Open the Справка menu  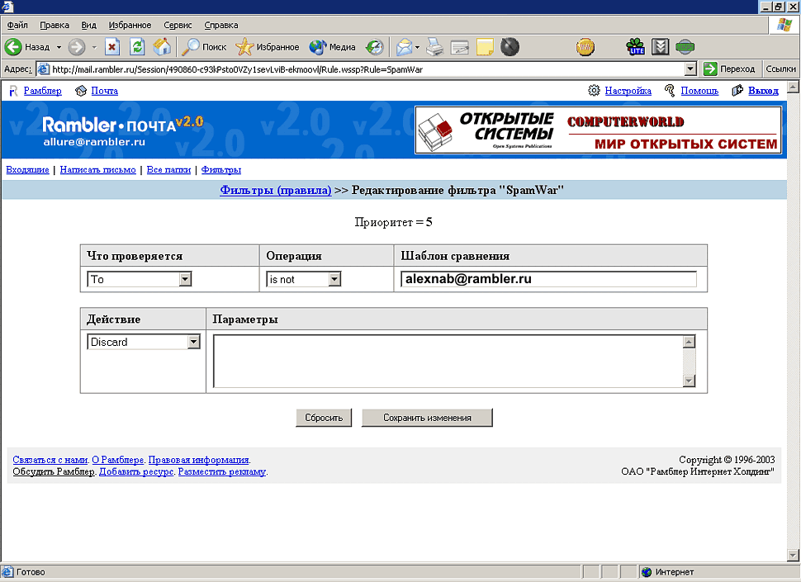pos(221,25)
